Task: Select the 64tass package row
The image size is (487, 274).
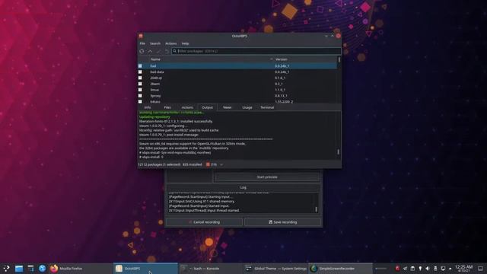Action: [237, 101]
